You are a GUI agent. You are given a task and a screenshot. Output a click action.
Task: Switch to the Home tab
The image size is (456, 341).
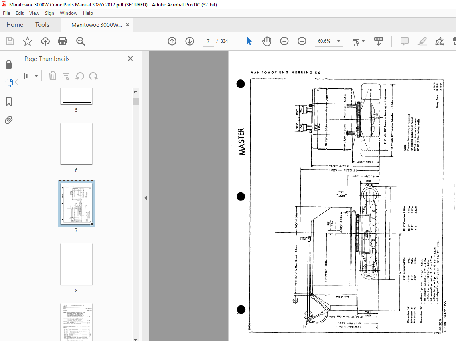(x=15, y=25)
